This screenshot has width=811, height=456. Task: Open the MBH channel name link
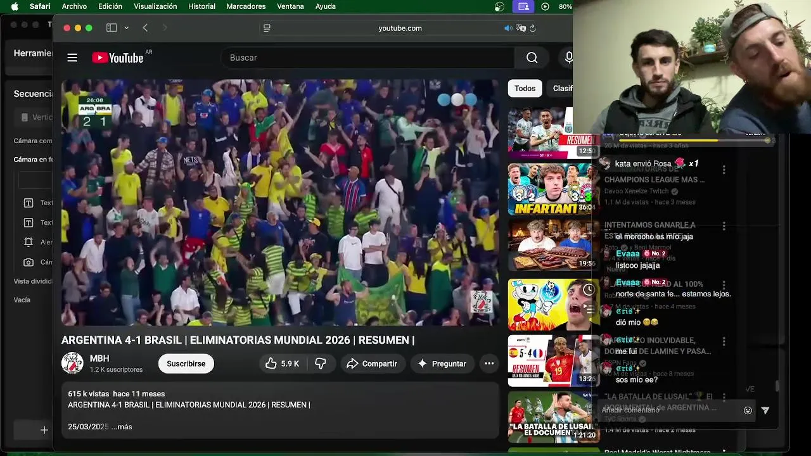pyautogui.click(x=99, y=358)
